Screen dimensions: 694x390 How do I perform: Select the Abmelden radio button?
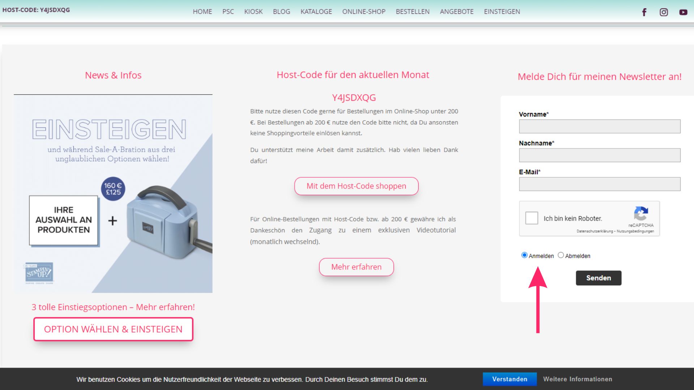(561, 255)
